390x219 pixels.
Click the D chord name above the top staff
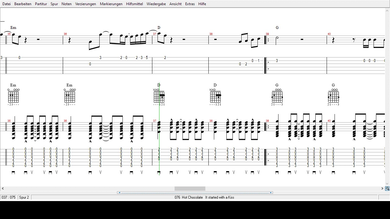click(x=159, y=28)
